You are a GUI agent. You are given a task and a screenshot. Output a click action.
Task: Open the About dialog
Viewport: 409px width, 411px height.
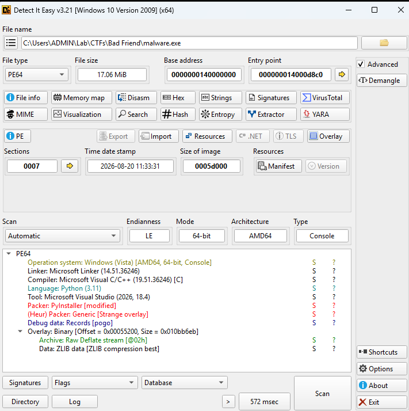click(x=382, y=386)
